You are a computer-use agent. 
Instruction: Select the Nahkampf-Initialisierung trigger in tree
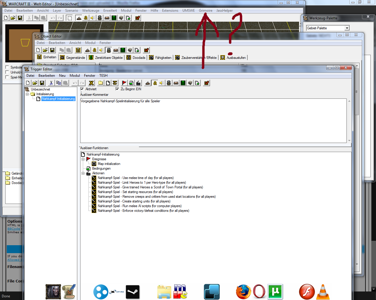coord(58,99)
